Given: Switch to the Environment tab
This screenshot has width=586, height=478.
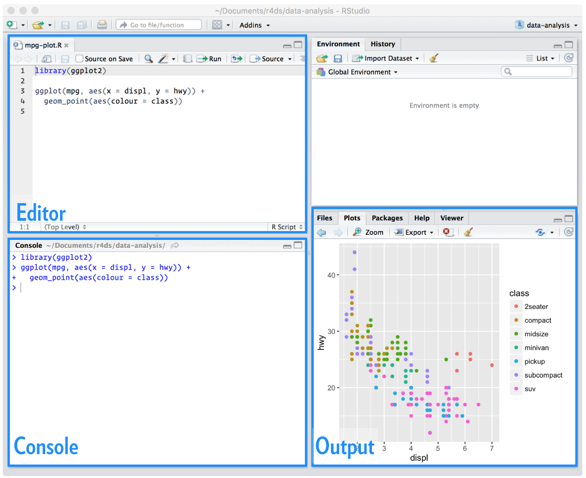Looking at the screenshot, I should tap(338, 44).
